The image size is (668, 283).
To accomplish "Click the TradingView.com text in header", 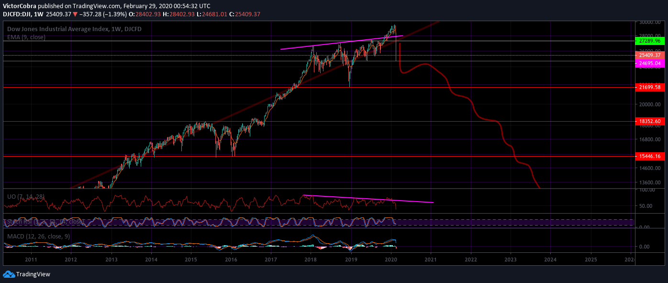I will [95, 6].
